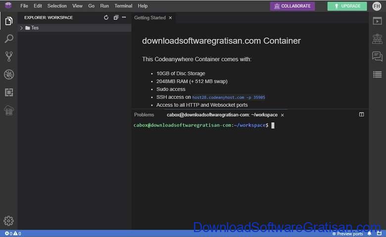386x237 pixels.
Task: Click the UPGRADE button
Action: [x=347, y=6]
